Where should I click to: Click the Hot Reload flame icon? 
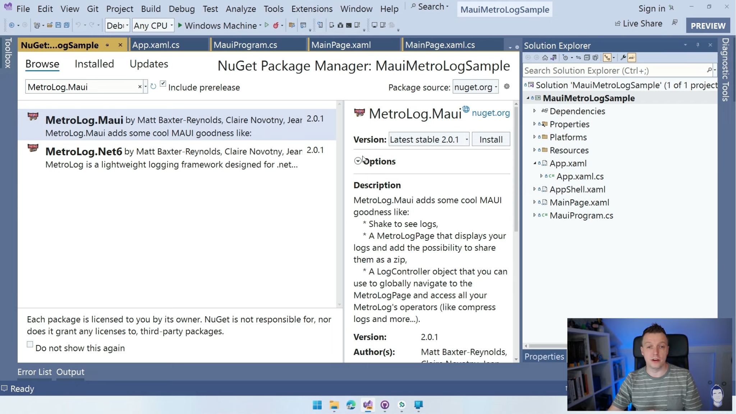(276, 25)
